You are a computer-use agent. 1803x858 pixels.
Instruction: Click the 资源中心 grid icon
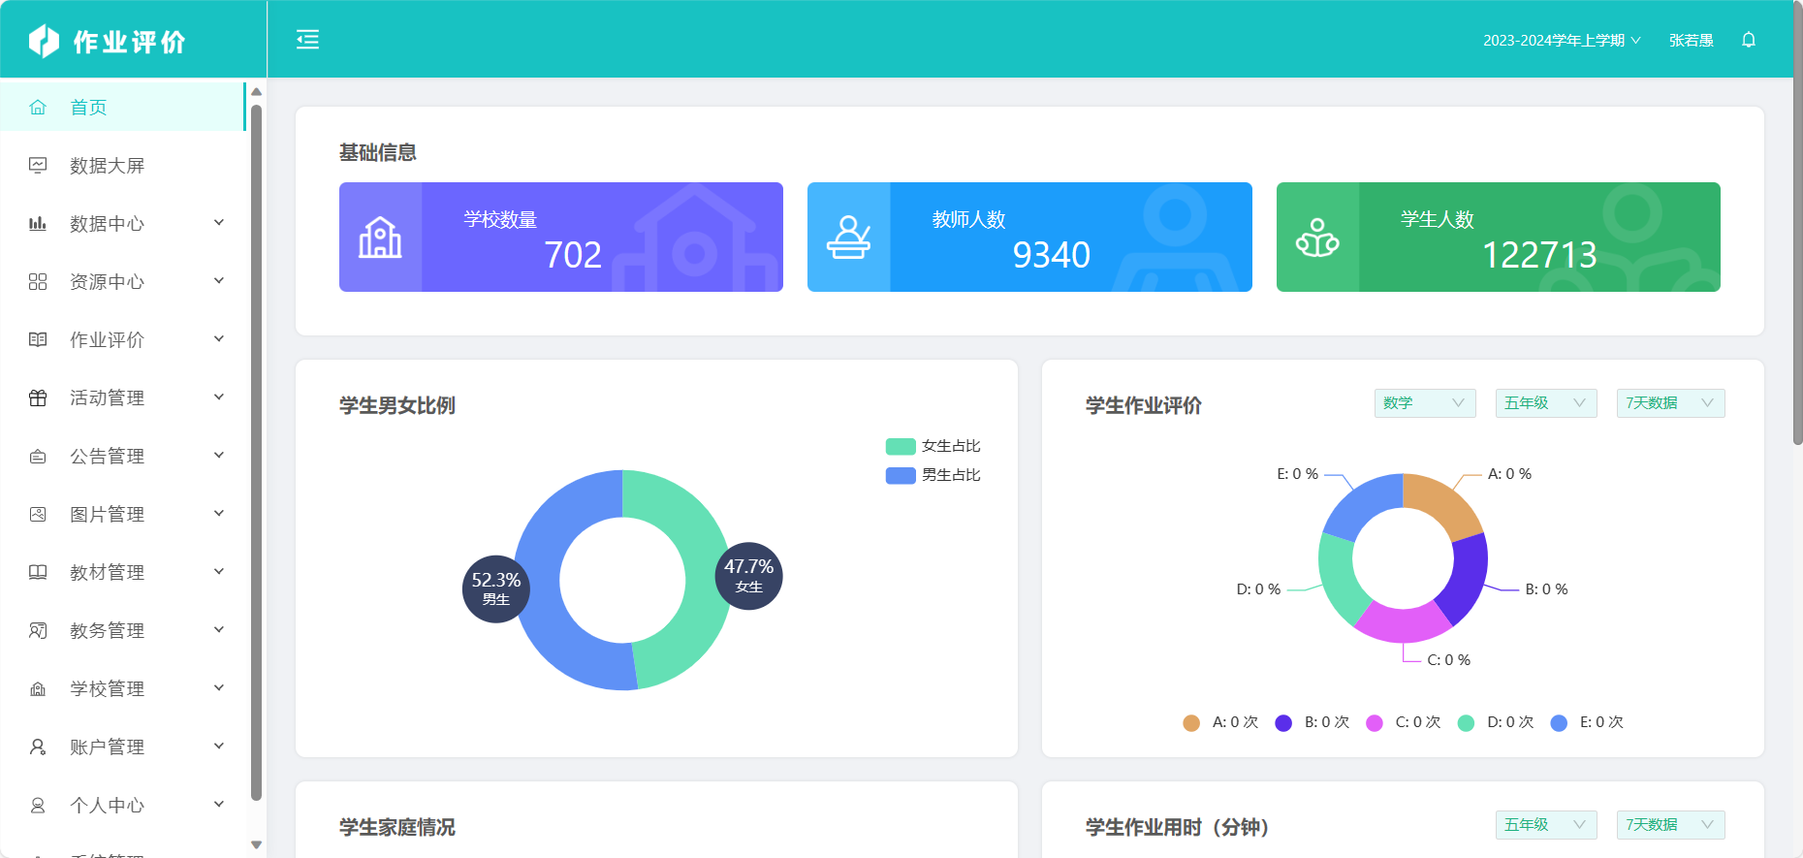[x=38, y=281]
